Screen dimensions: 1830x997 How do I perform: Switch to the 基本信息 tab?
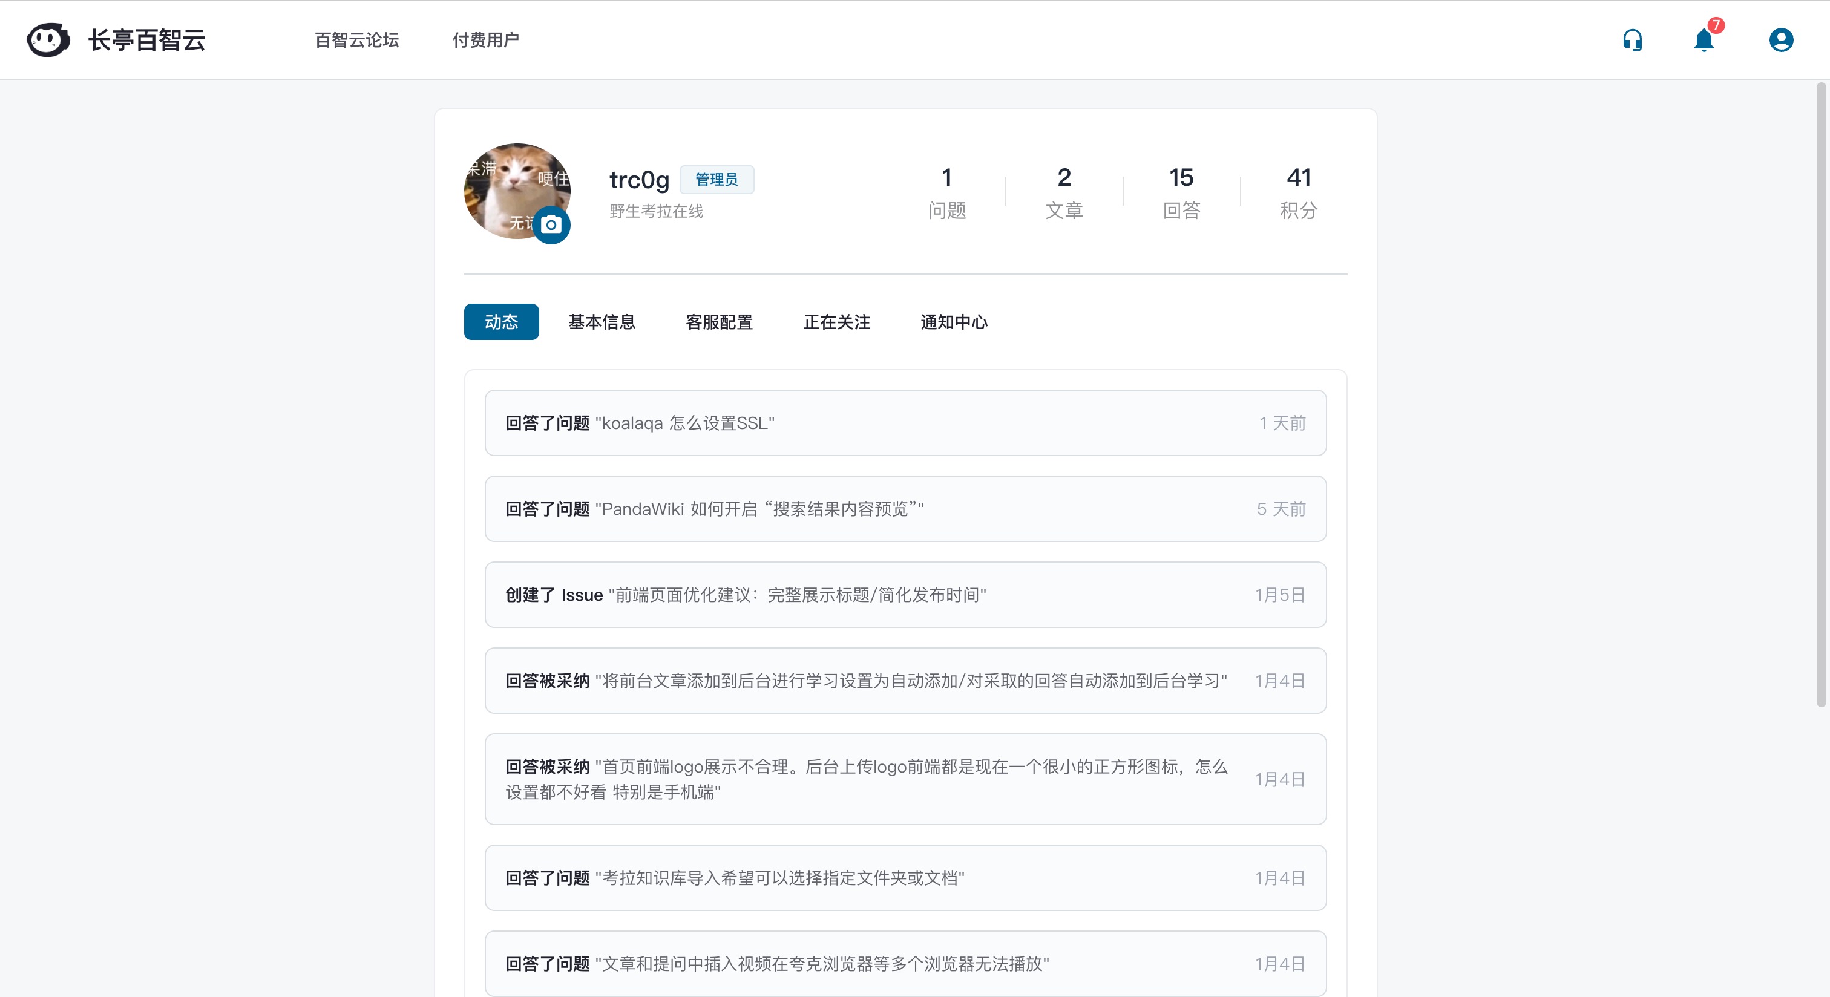coord(601,322)
